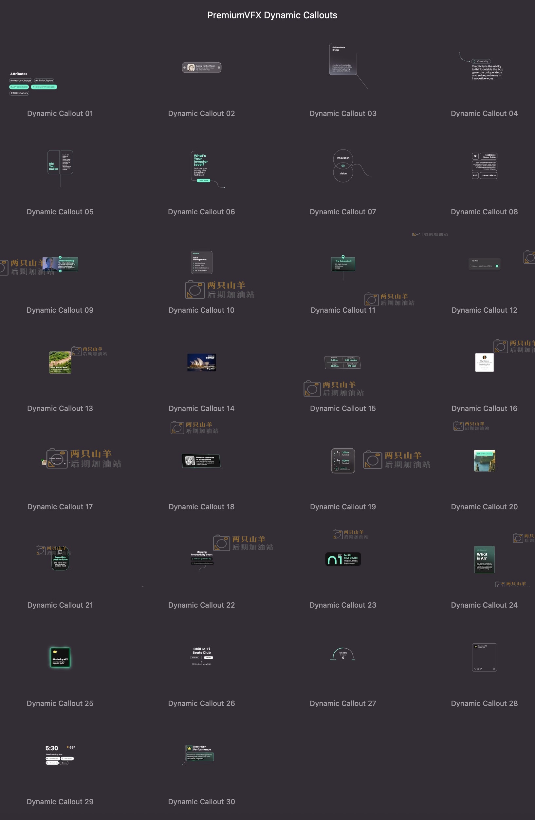This screenshot has width=535, height=820.
Task: Select the #NextGenProcessor attribute tag
Action: pos(44,87)
